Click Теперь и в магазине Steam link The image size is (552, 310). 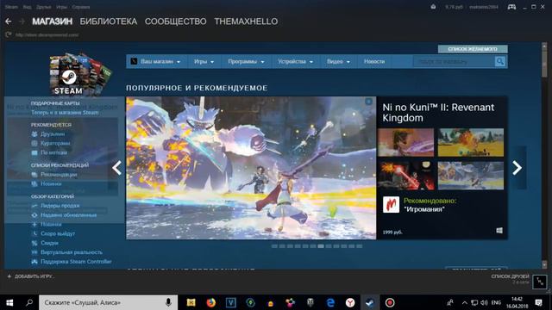(65, 113)
